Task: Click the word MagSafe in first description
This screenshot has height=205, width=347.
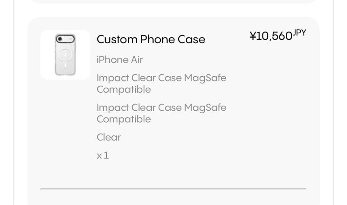Action: click(x=205, y=78)
